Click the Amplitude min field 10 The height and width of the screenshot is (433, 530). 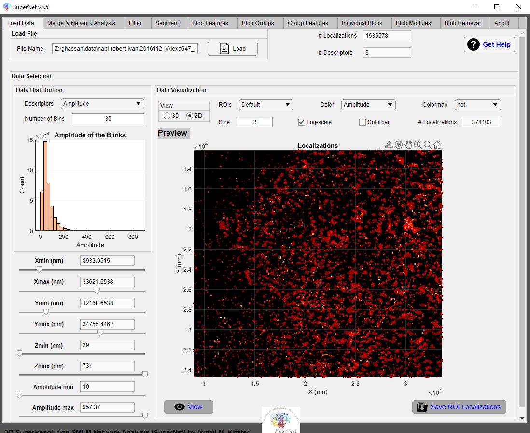click(107, 387)
